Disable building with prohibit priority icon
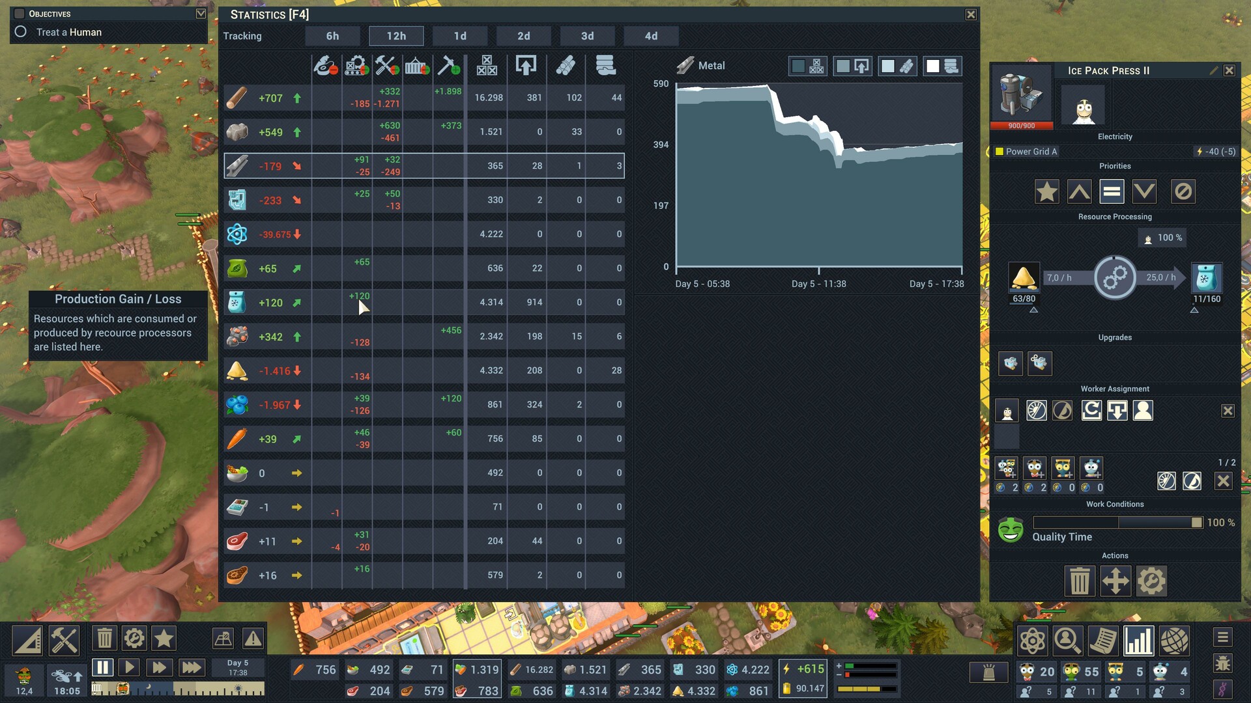The height and width of the screenshot is (703, 1251). [1183, 192]
